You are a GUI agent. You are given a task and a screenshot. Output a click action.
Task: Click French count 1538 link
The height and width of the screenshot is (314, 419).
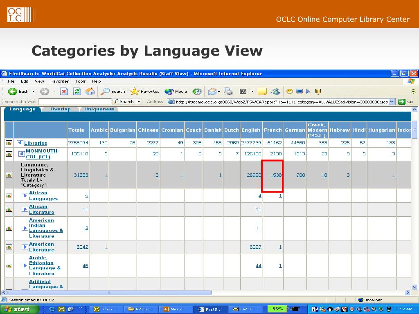276,175
